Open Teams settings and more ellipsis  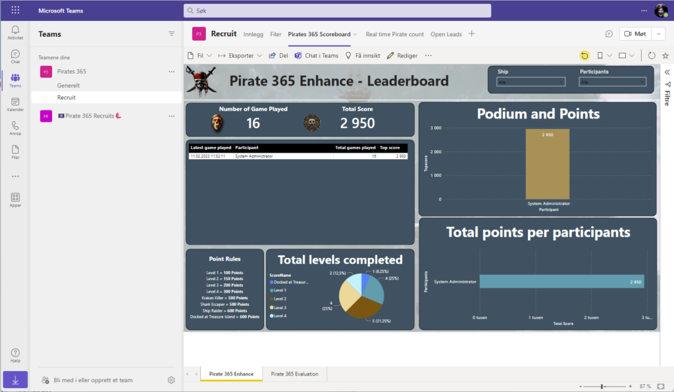click(644, 11)
